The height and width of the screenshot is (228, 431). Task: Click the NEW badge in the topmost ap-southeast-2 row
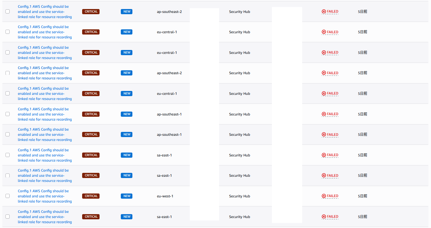tap(127, 12)
